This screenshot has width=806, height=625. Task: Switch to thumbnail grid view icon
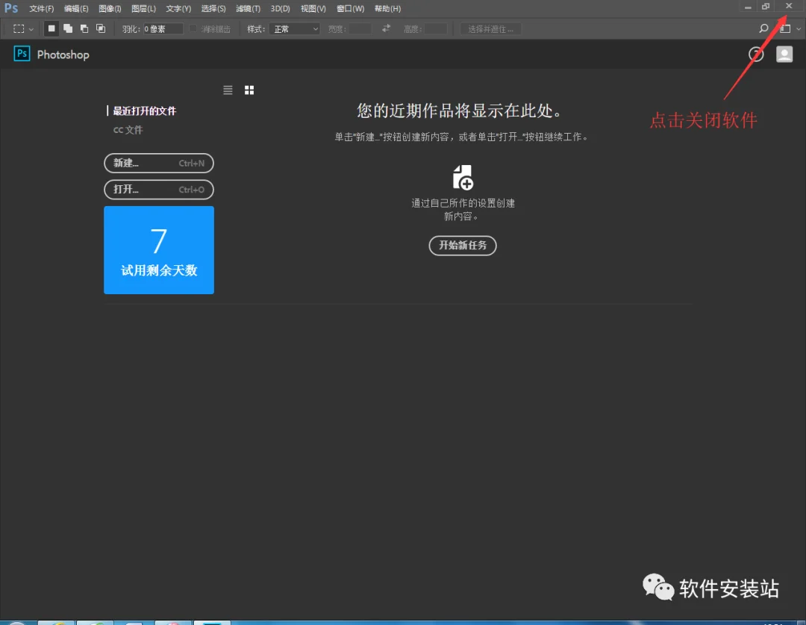point(249,90)
